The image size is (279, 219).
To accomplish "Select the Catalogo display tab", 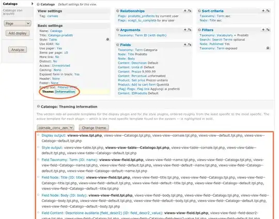I will (17, 4).
